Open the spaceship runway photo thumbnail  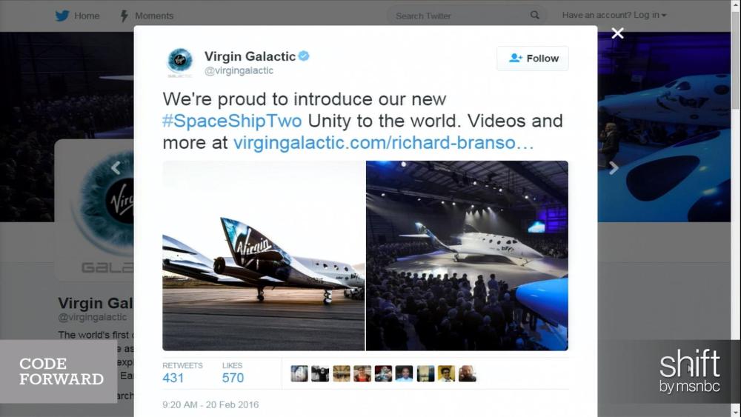(264, 256)
